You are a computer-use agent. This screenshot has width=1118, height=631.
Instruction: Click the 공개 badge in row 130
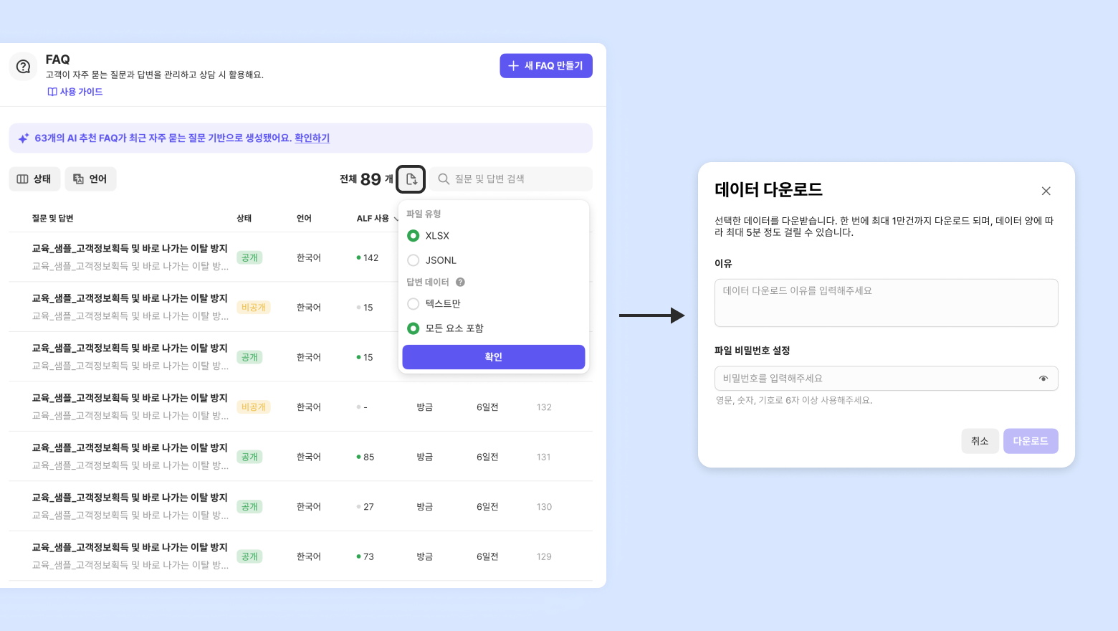point(249,507)
